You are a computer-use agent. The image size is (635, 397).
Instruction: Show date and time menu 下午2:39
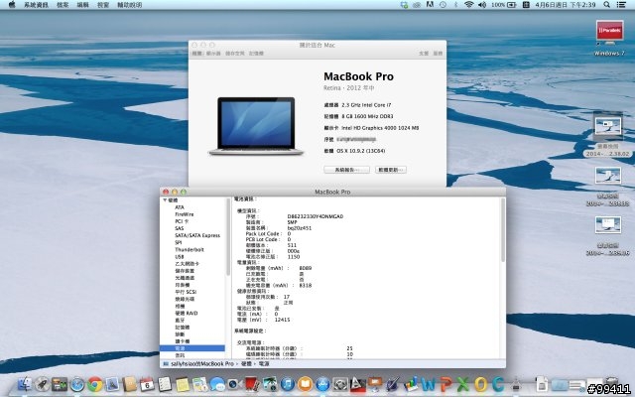pos(566,5)
